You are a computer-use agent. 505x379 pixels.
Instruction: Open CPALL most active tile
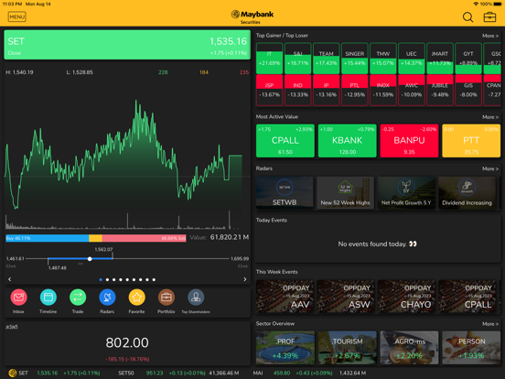click(x=285, y=140)
